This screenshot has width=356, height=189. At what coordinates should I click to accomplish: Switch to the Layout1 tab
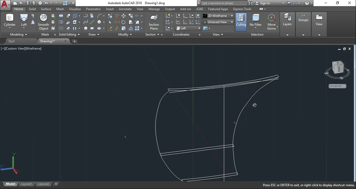click(26, 184)
